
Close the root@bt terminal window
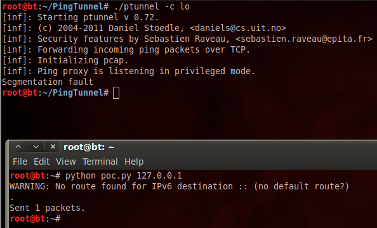53,146
